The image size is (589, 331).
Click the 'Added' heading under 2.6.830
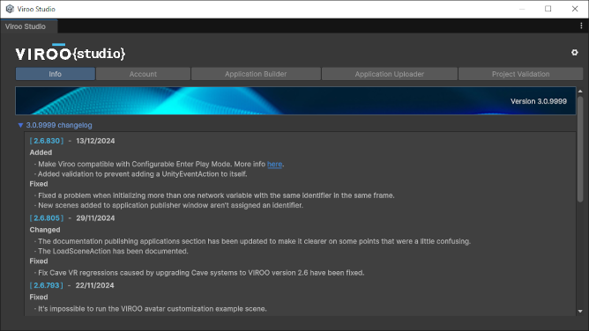click(41, 152)
